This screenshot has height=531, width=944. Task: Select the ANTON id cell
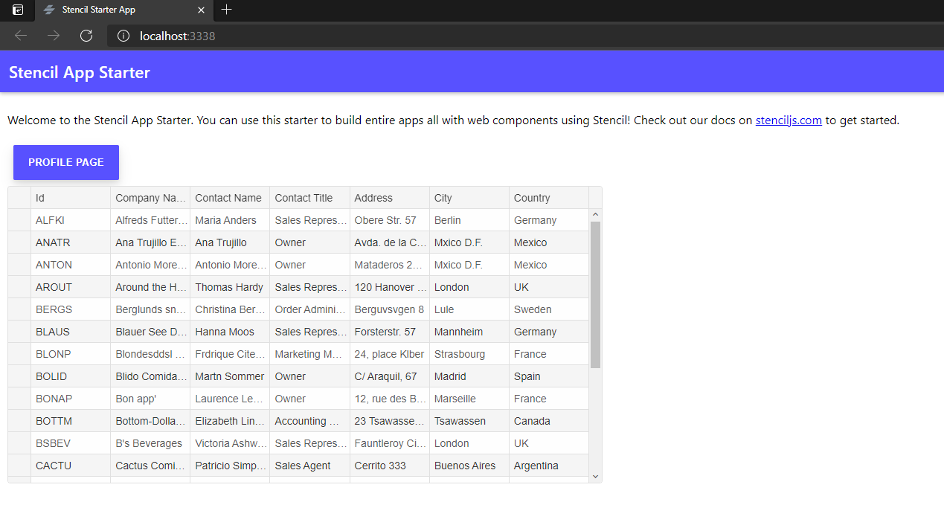(x=71, y=265)
